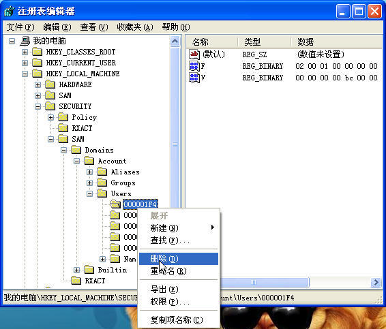This screenshot has width=386, height=329.
Task: Expand the Aliases tree node
Action: 89,172
